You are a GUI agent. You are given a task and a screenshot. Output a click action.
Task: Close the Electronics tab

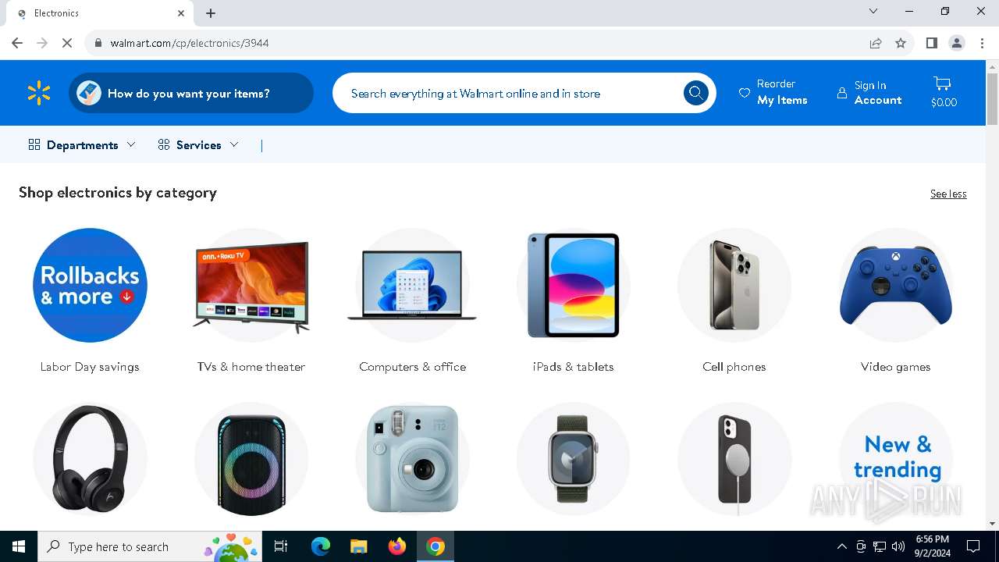point(181,13)
